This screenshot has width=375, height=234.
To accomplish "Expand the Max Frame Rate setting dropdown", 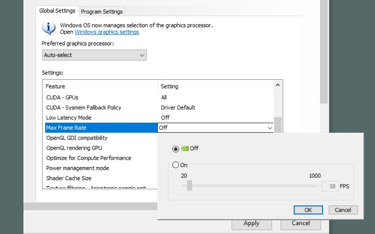I will 270,128.
